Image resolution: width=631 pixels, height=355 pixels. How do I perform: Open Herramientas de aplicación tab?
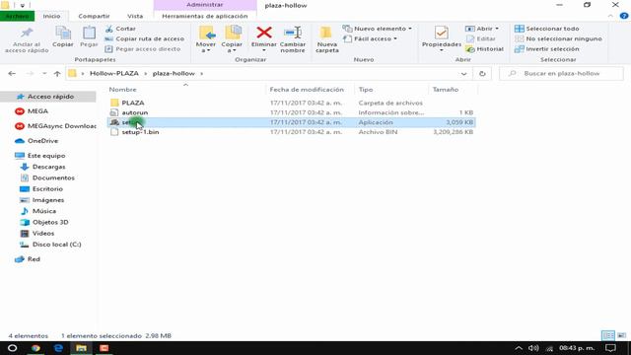coord(205,16)
